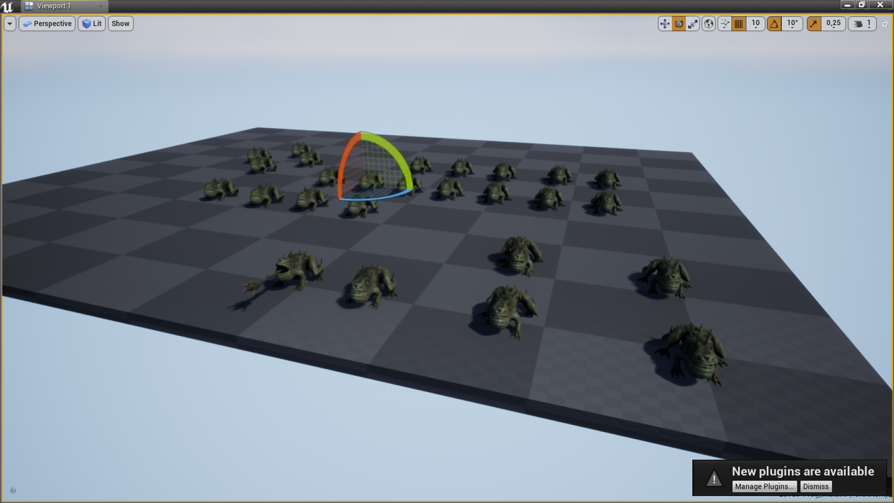Click the maximize viewport icon
The width and height of the screenshot is (894, 503).
[885, 23]
